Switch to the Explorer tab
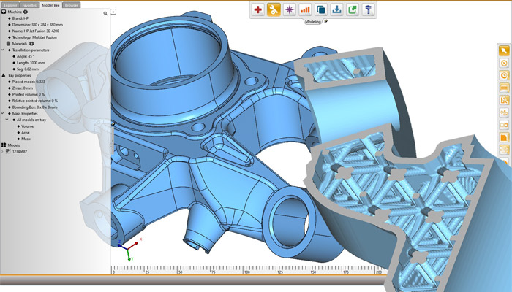 [10, 5]
